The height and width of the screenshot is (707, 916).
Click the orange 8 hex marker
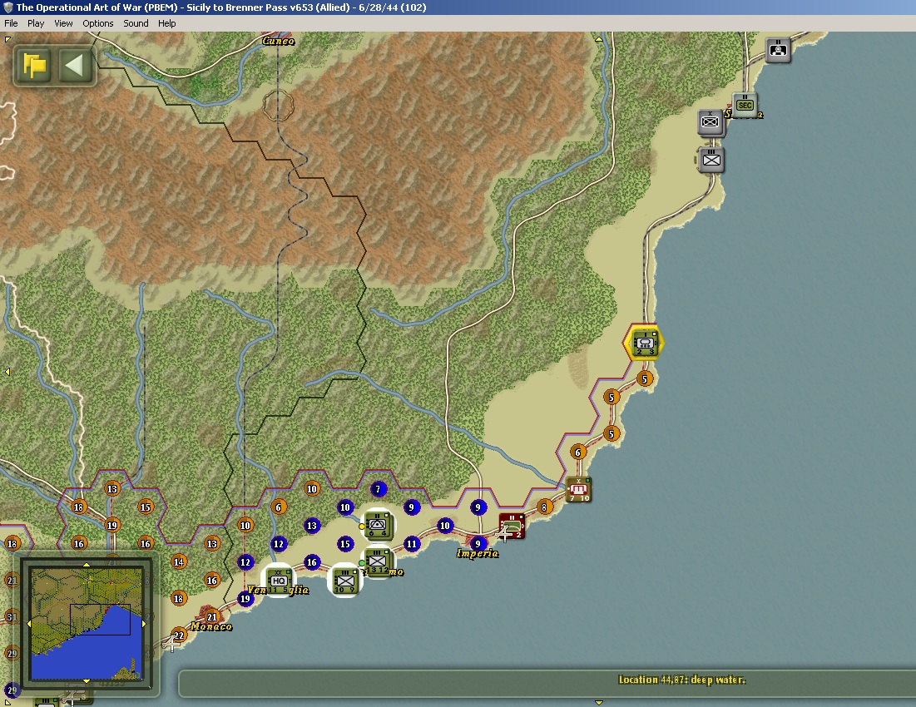[544, 507]
